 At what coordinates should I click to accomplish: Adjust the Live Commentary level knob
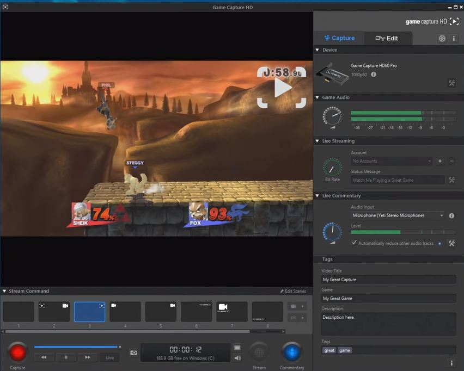pos(332,232)
